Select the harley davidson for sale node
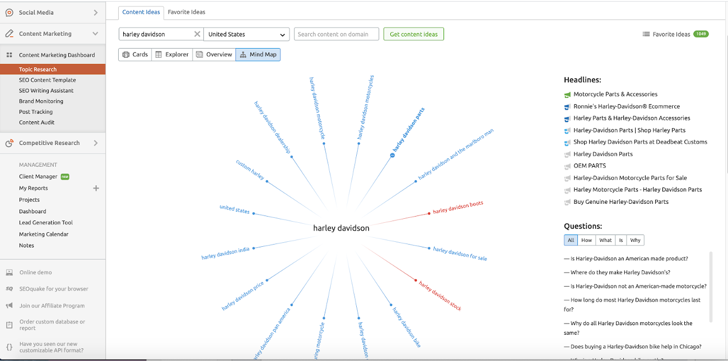 pos(460,254)
